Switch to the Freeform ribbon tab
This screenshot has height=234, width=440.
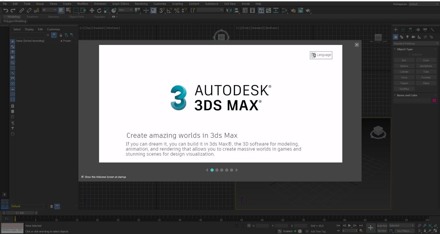(32, 16)
